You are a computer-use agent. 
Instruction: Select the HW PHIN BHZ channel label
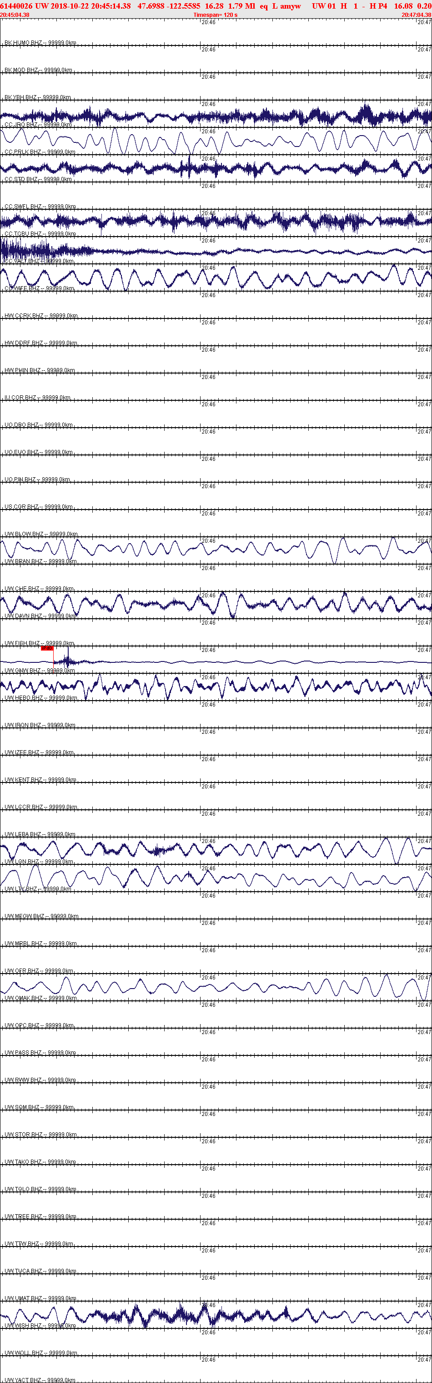coord(40,370)
